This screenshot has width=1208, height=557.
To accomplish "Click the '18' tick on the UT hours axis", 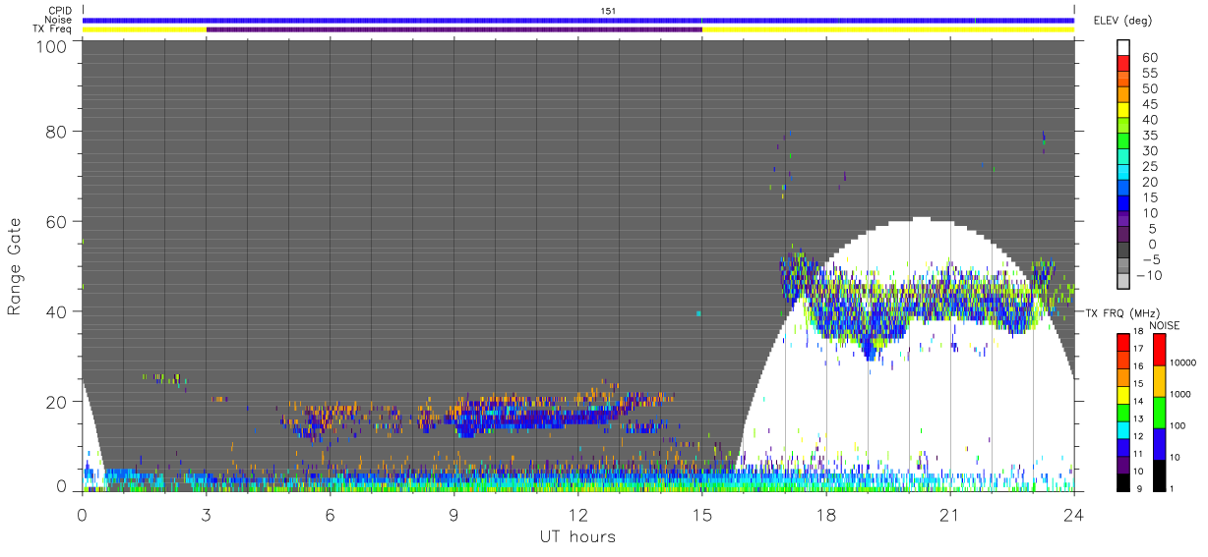I will pos(826,515).
